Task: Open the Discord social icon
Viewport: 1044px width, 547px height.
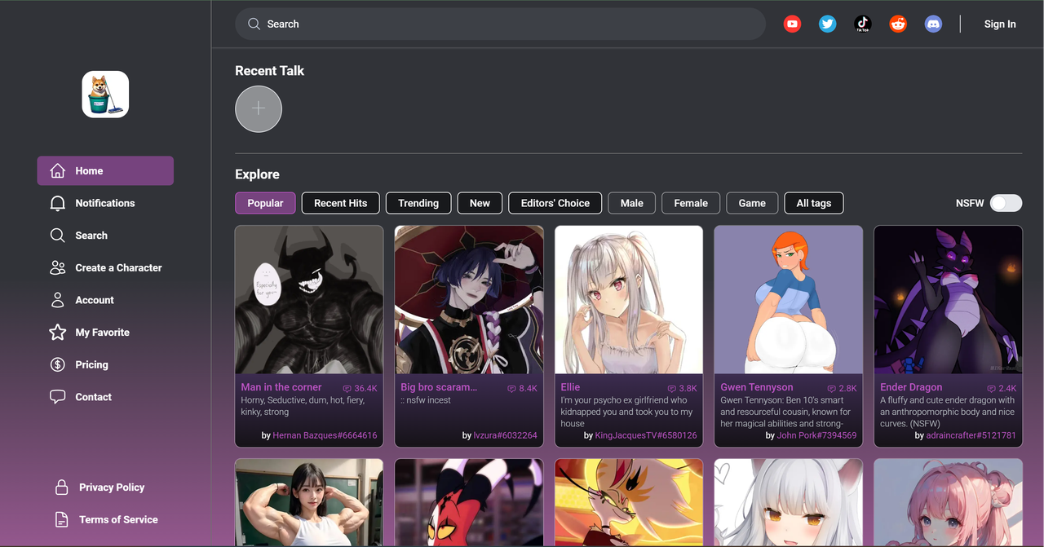Action: [933, 24]
